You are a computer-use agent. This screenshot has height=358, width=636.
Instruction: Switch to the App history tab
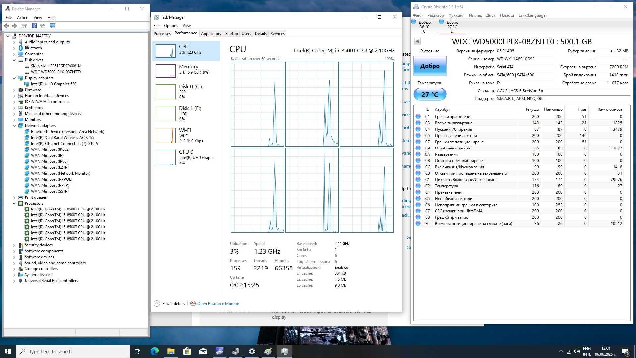coord(211,34)
